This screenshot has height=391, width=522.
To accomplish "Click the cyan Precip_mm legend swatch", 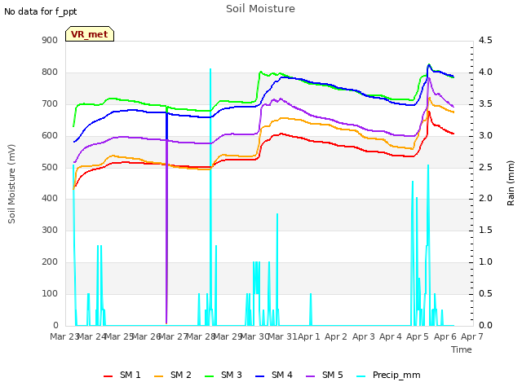I will pyautogui.click(x=361, y=376).
